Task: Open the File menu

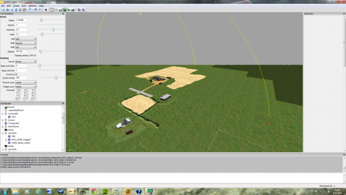Action: click(3, 6)
